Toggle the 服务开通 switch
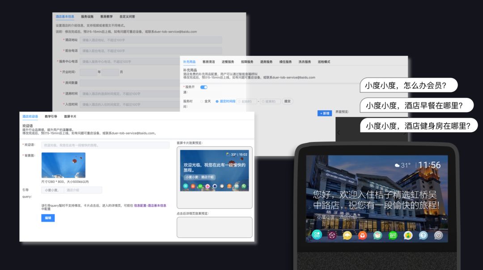Screen dimensions: 483x270 tap(204, 87)
